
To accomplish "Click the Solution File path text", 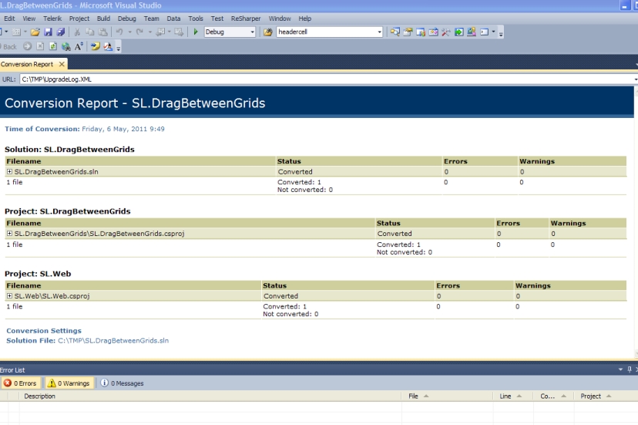I will [x=113, y=341].
